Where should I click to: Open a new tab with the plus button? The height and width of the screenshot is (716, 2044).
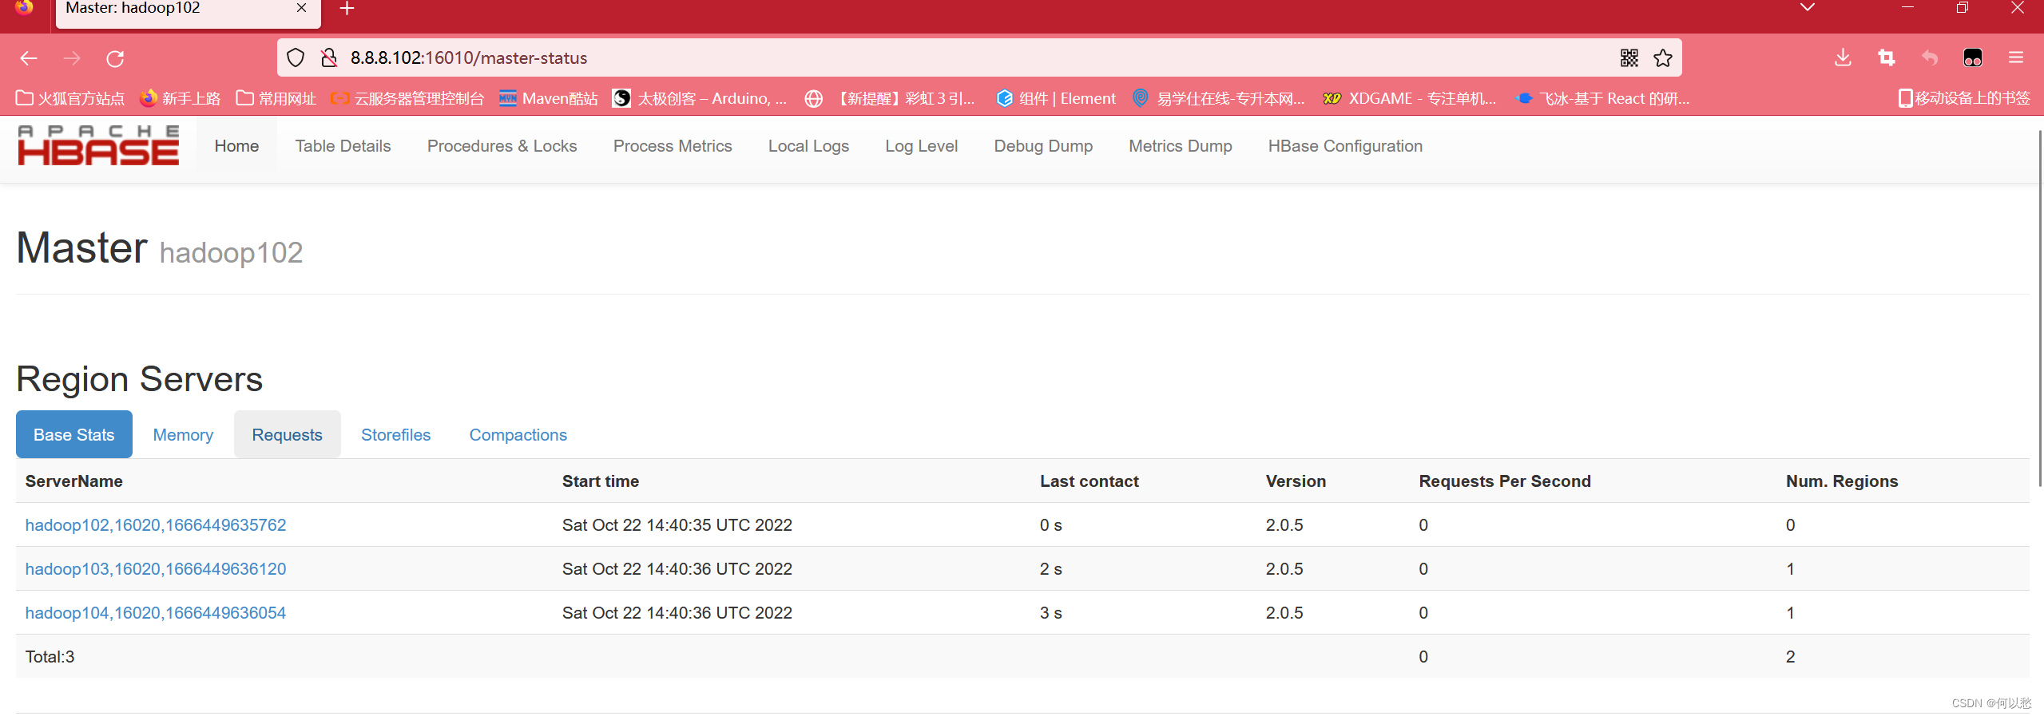click(x=347, y=9)
